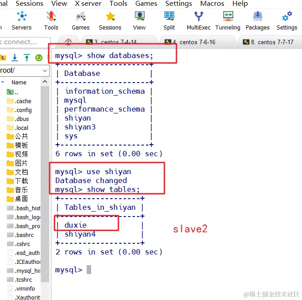Click the file list scroll-up arrow
The image size is (302, 300).
pyautogui.click(x=45, y=82)
